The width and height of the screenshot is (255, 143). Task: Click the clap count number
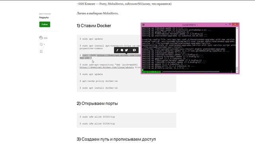tap(45, 38)
